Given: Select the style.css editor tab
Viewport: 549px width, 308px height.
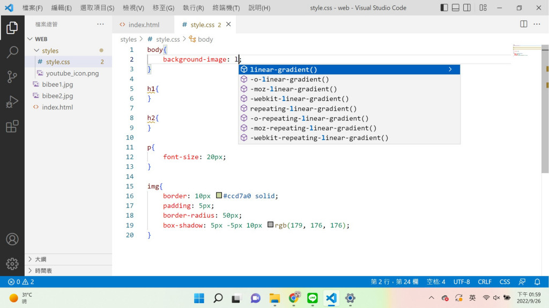Looking at the screenshot, I should (x=205, y=25).
